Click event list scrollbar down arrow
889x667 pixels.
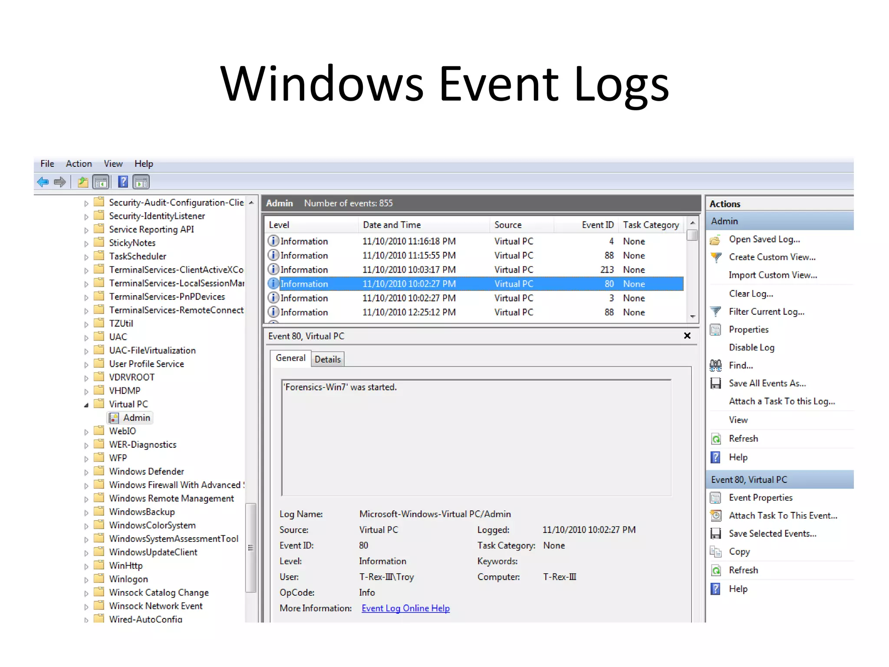[693, 317]
